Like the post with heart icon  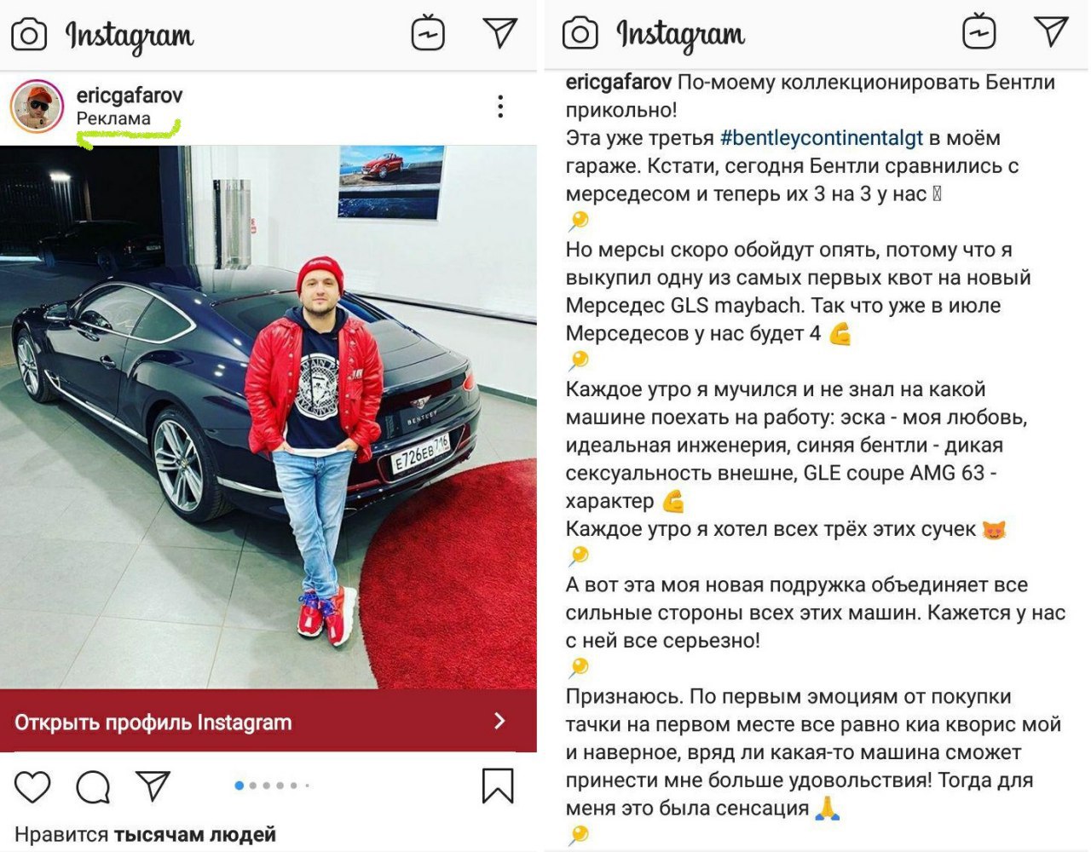[x=32, y=787]
